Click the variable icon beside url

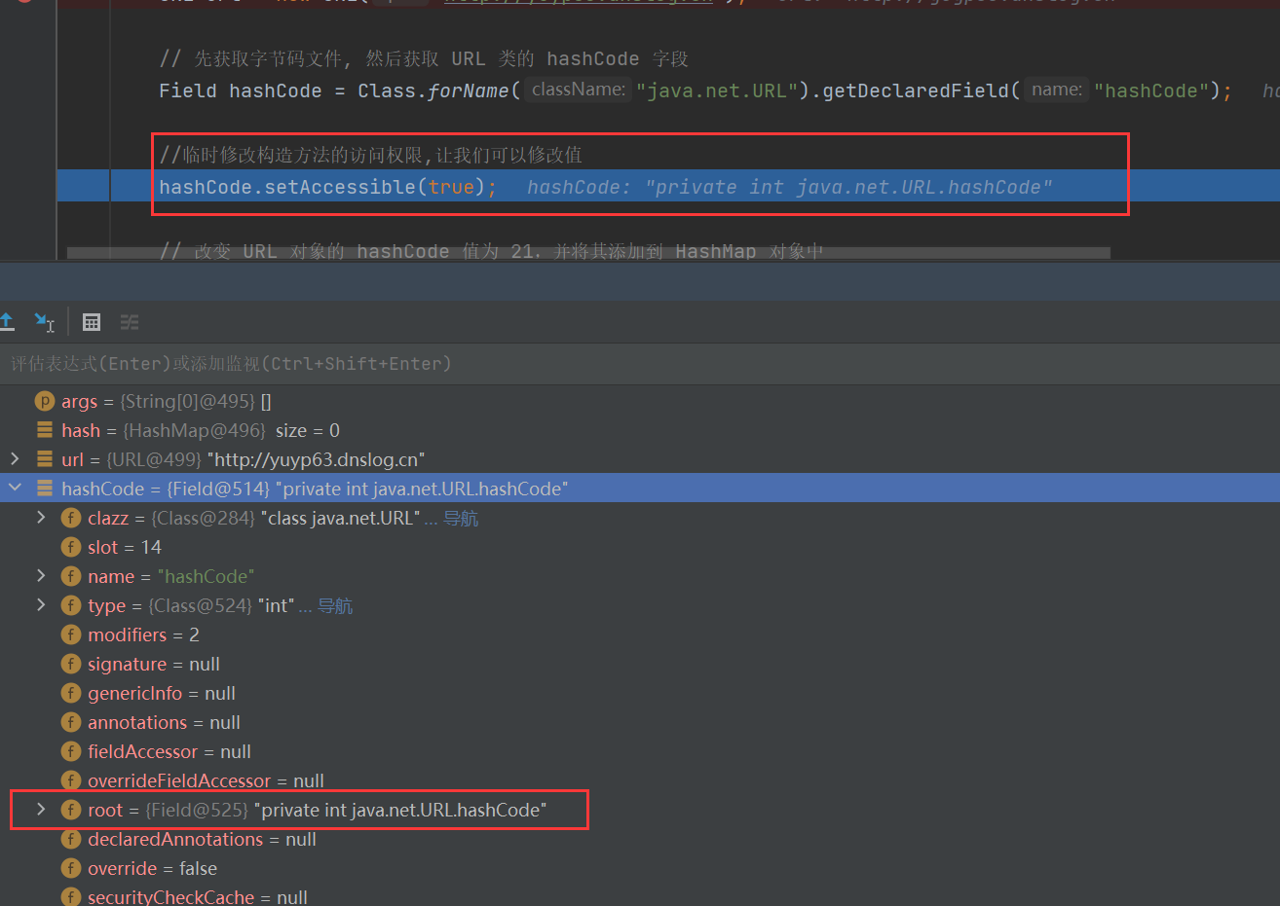[44, 459]
